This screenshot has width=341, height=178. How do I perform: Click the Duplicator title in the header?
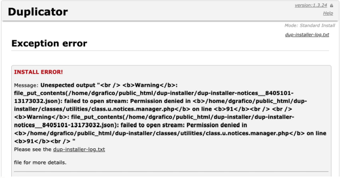[38, 12]
